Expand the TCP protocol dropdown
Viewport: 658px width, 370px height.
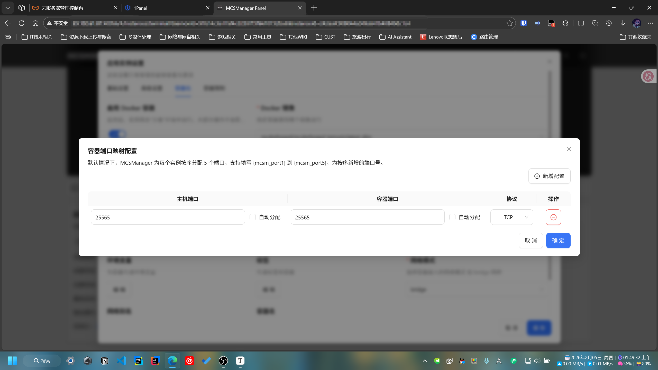511,217
